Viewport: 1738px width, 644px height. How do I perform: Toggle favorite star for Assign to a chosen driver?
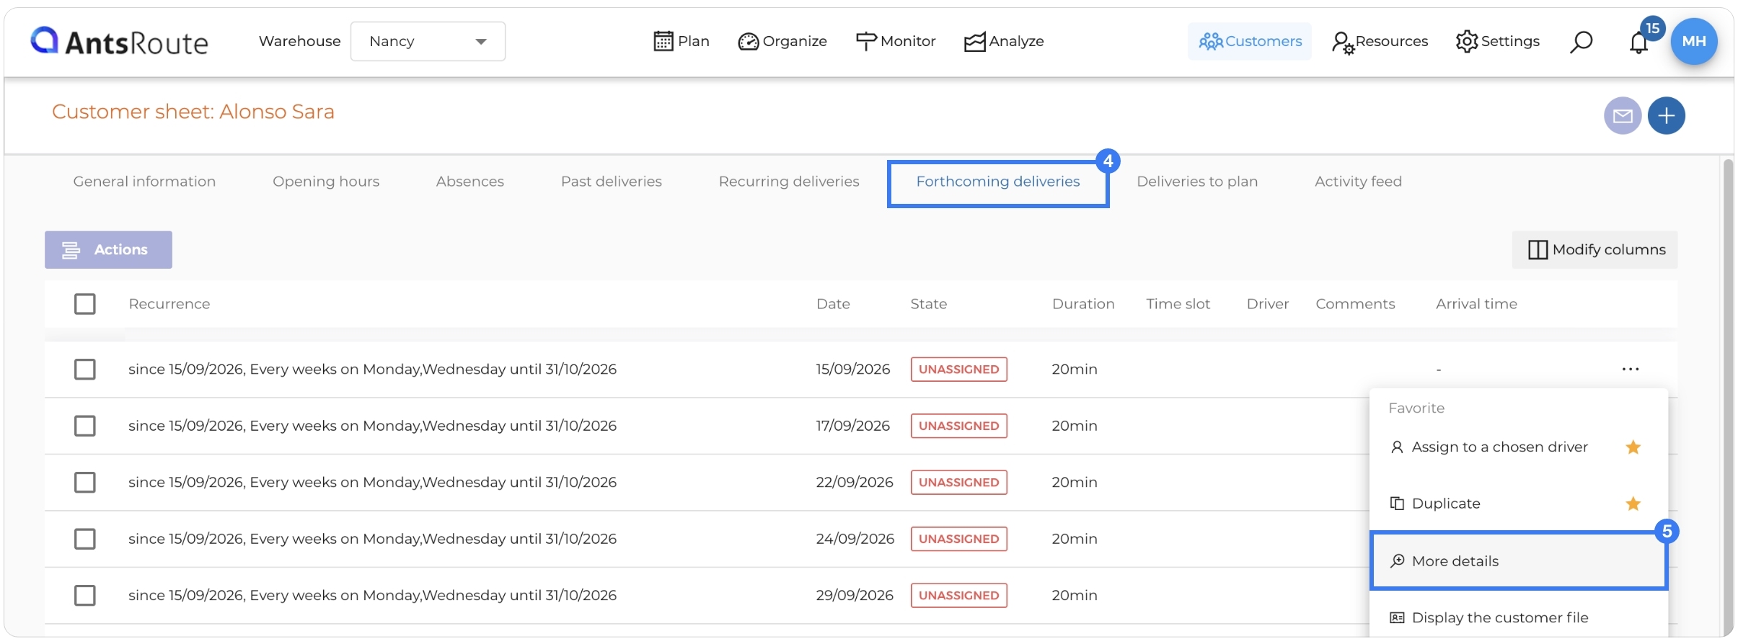point(1633,447)
